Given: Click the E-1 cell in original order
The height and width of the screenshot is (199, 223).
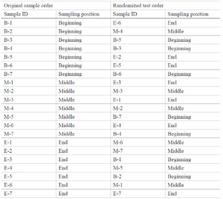Looking at the screenshot, I should point(29,142).
